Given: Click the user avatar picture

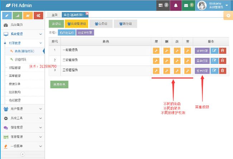Looking at the screenshot, I should 202,5.
